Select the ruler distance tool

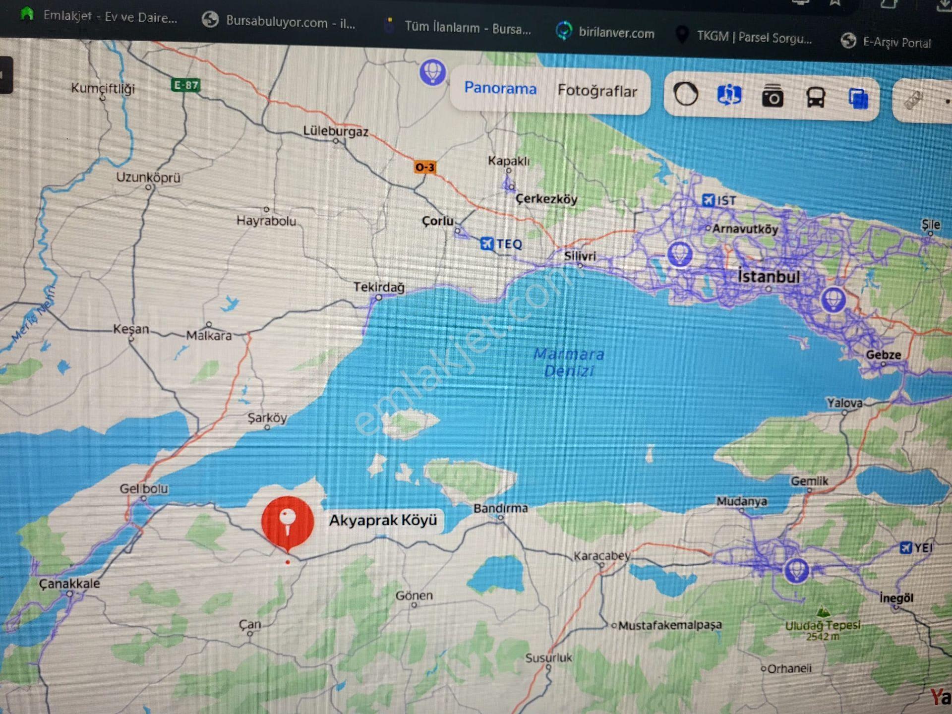tap(913, 100)
